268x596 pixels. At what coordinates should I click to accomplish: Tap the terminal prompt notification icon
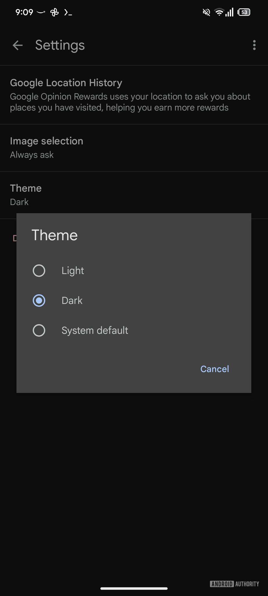pos(68,12)
